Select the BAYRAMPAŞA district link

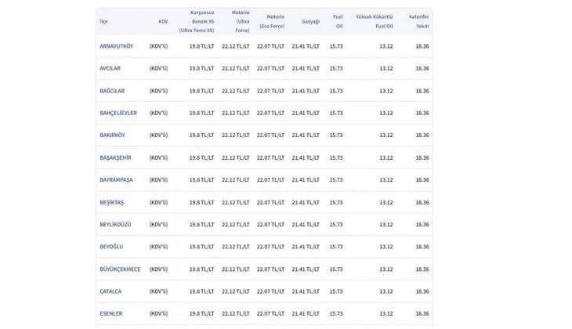click(116, 179)
